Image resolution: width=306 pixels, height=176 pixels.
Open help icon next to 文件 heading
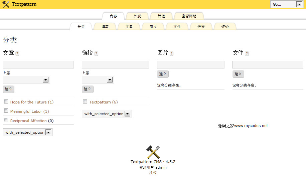[247, 54]
